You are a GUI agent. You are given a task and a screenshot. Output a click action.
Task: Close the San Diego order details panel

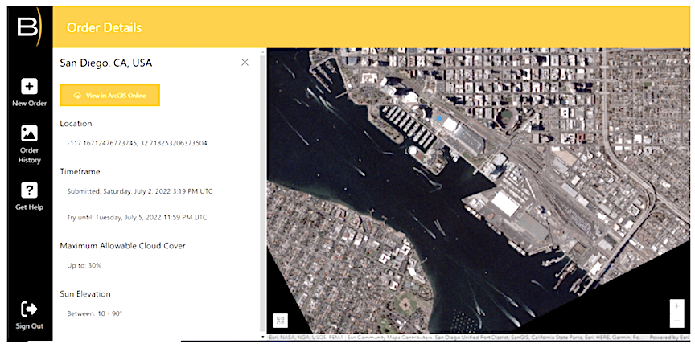pyautogui.click(x=245, y=63)
